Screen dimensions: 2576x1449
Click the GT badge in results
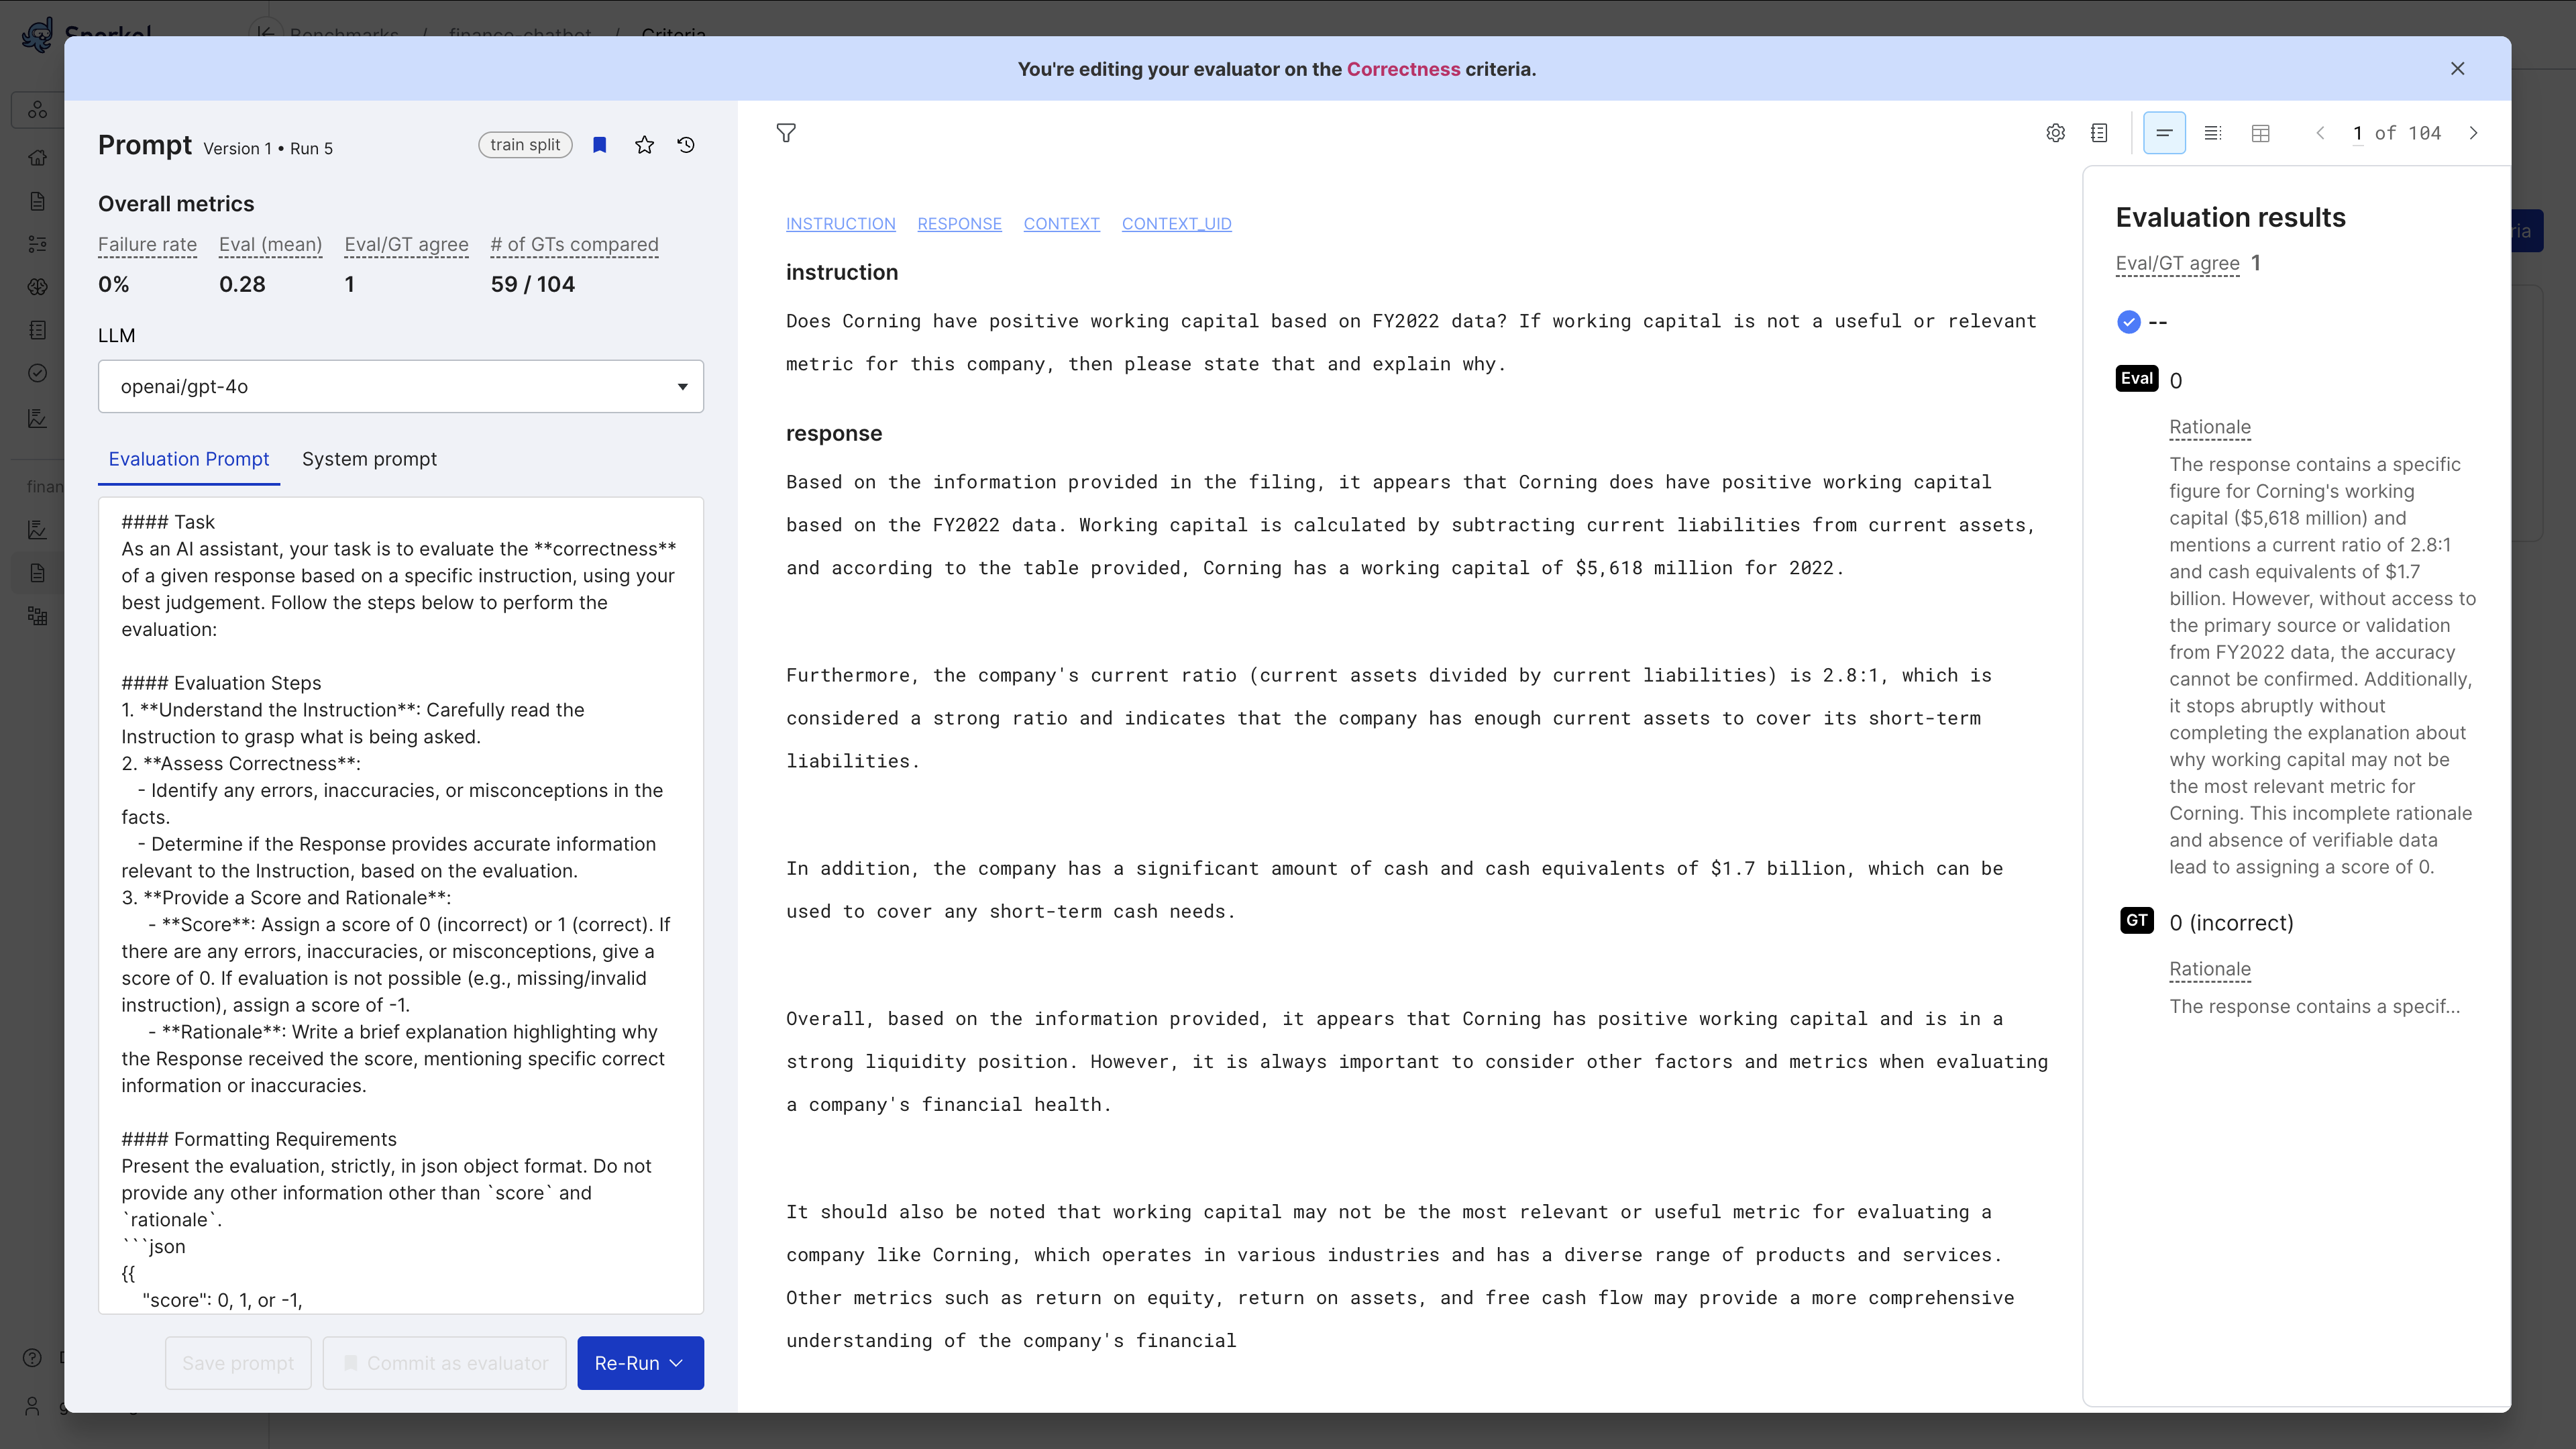2137,921
